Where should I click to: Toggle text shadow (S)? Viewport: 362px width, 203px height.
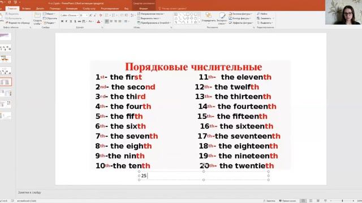[x=75, y=21]
